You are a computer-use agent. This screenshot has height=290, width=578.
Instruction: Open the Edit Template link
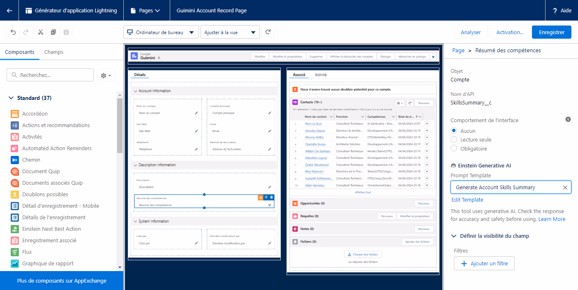tap(467, 200)
